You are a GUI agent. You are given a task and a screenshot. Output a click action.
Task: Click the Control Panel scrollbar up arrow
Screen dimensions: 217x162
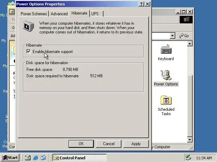[190, 44]
